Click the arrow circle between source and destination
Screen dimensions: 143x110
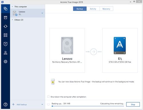pos(94,52)
